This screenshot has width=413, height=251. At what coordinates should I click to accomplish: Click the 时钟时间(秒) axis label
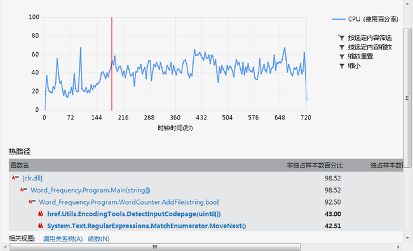(175, 128)
